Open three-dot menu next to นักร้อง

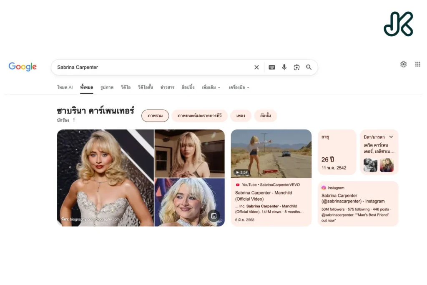(x=74, y=120)
